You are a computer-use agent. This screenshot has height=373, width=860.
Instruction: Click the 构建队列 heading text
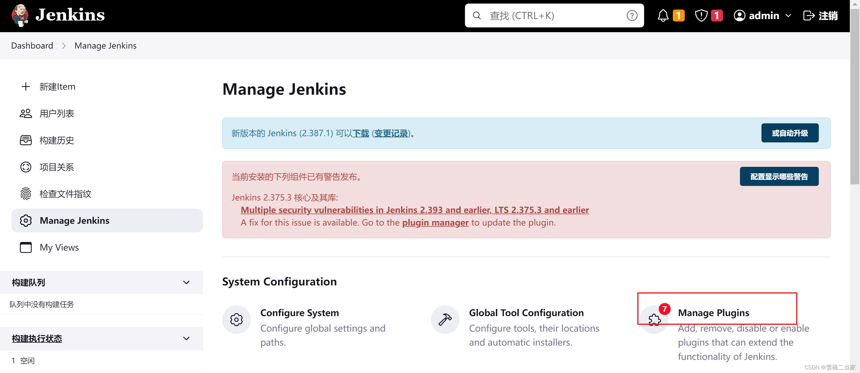click(x=28, y=282)
